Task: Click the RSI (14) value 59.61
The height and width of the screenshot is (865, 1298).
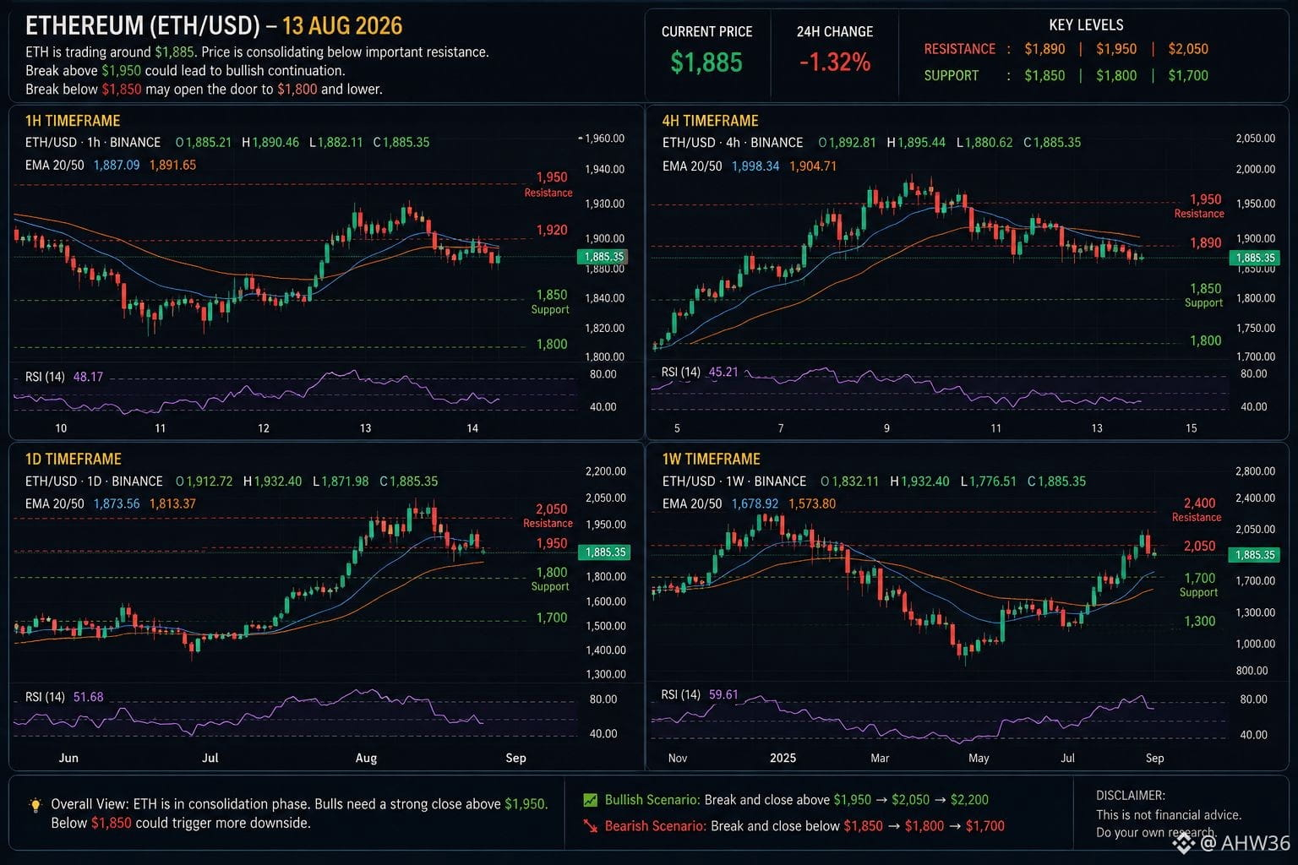Action: click(x=723, y=694)
